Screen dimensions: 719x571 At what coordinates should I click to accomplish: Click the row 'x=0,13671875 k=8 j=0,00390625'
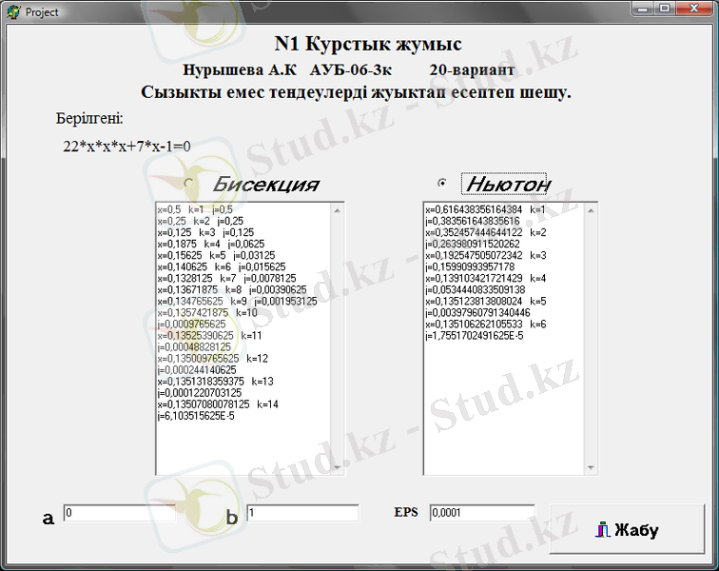click(232, 290)
